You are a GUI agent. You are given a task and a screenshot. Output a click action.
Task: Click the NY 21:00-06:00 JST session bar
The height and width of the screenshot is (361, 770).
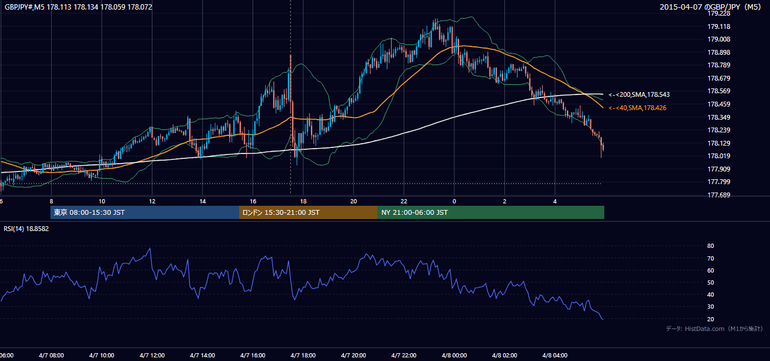[x=491, y=212]
